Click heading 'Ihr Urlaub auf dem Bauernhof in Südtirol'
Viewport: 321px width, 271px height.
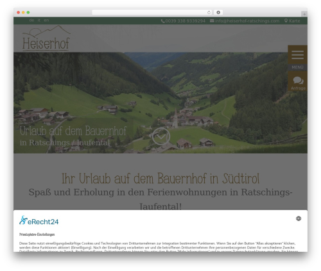click(x=160, y=179)
